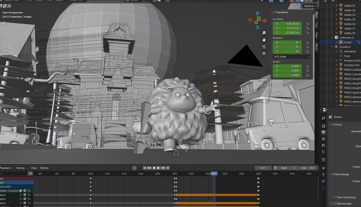Image resolution: width=361 pixels, height=207 pixels.
Task: Click the swap arrows icon beside channel search
Action: [x=30, y=173]
